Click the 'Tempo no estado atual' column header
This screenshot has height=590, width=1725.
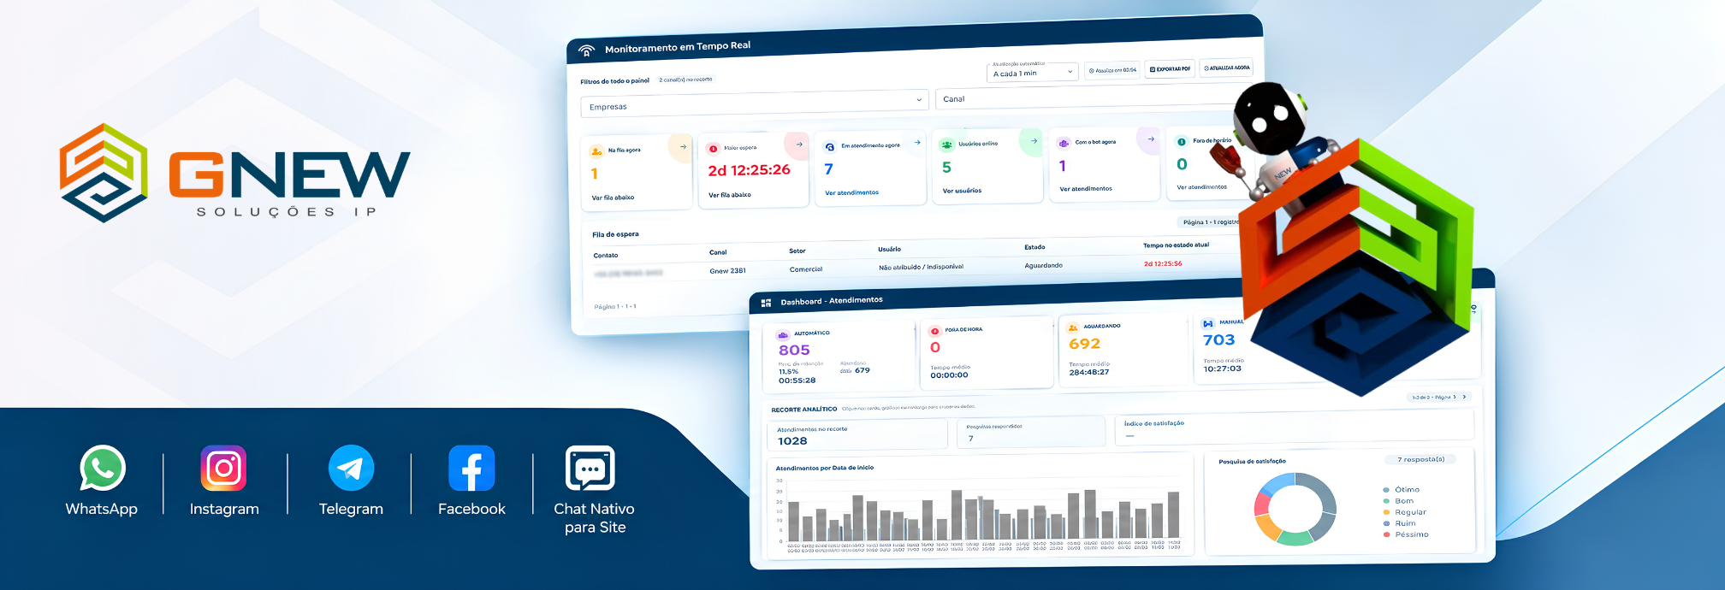tap(1176, 245)
